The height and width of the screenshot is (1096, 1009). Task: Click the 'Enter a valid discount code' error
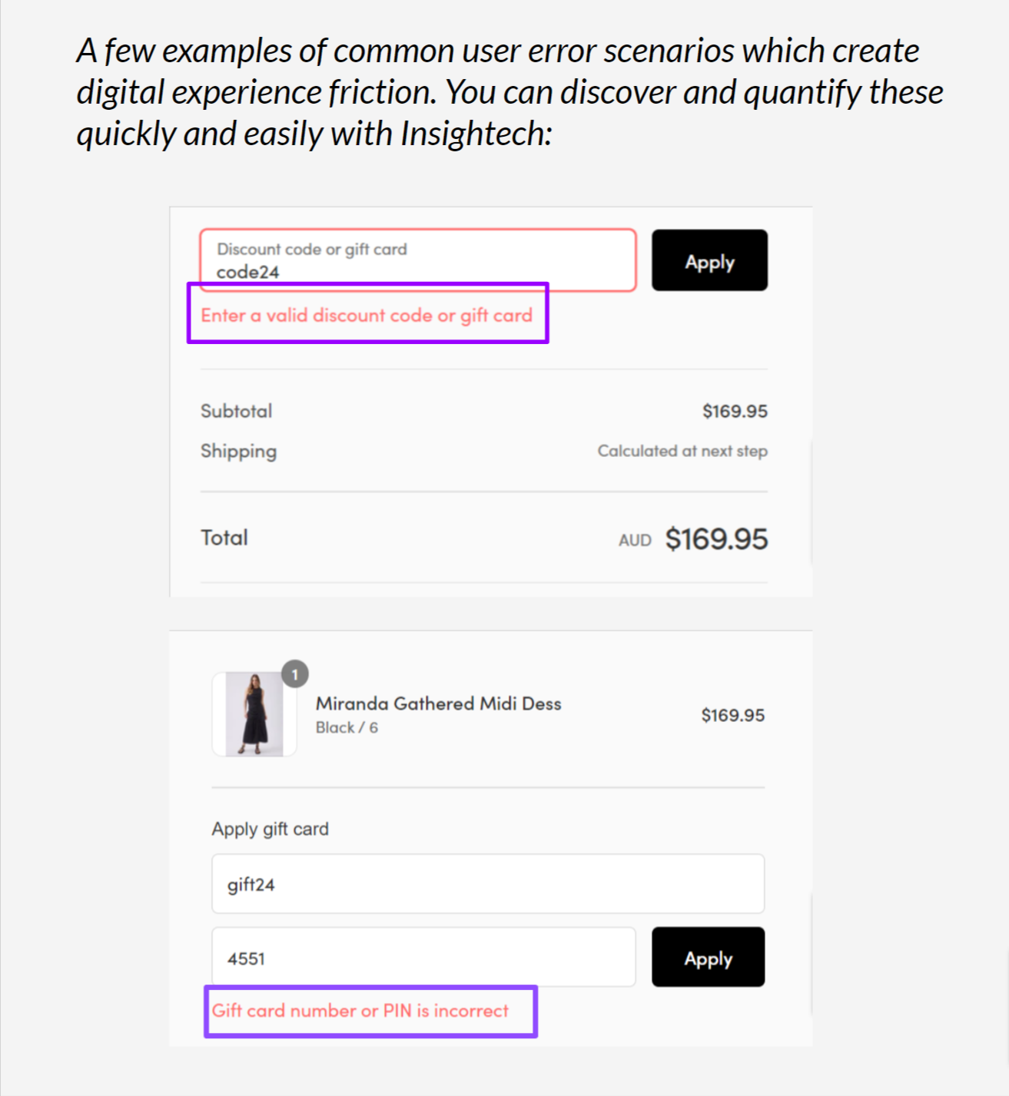tap(367, 315)
